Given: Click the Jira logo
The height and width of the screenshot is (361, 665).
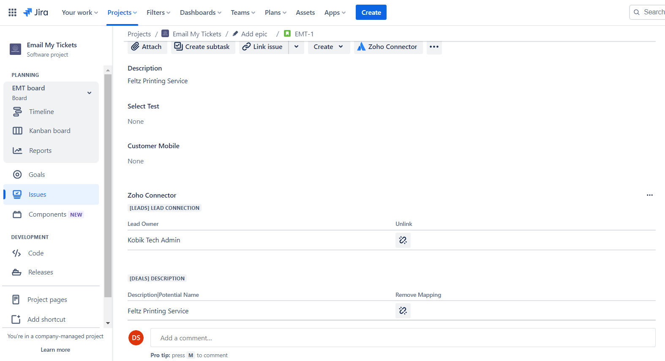Looking at the screenshot, I should click(36, 12).
